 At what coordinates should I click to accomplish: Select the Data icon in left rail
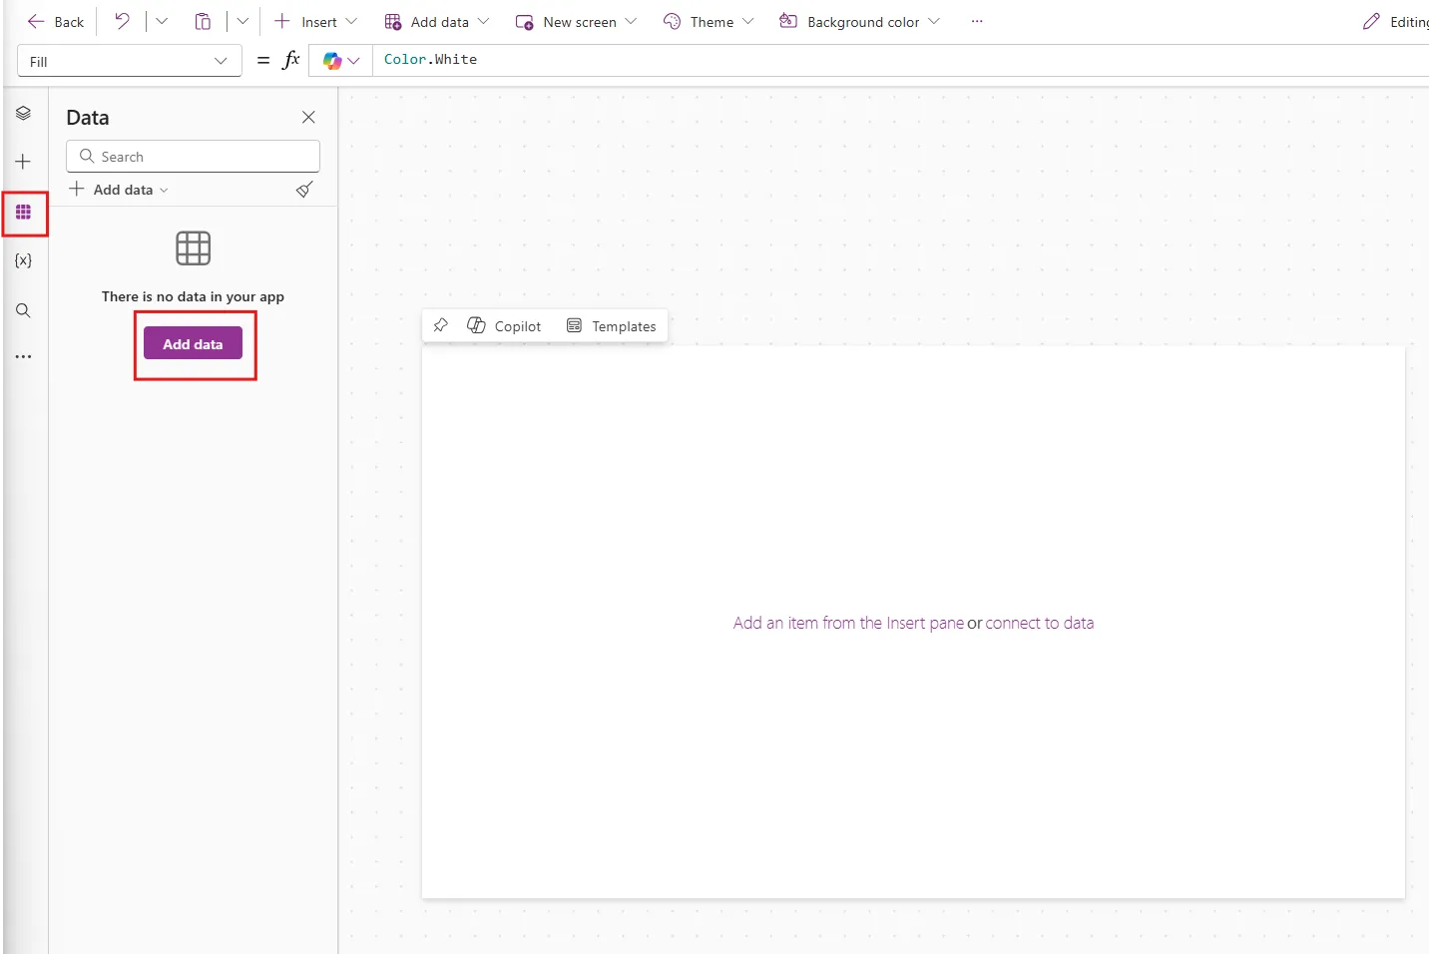point(23,213)
